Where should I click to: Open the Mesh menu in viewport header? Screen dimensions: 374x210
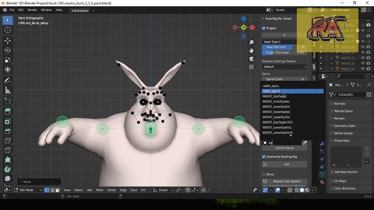coord(99,190)
